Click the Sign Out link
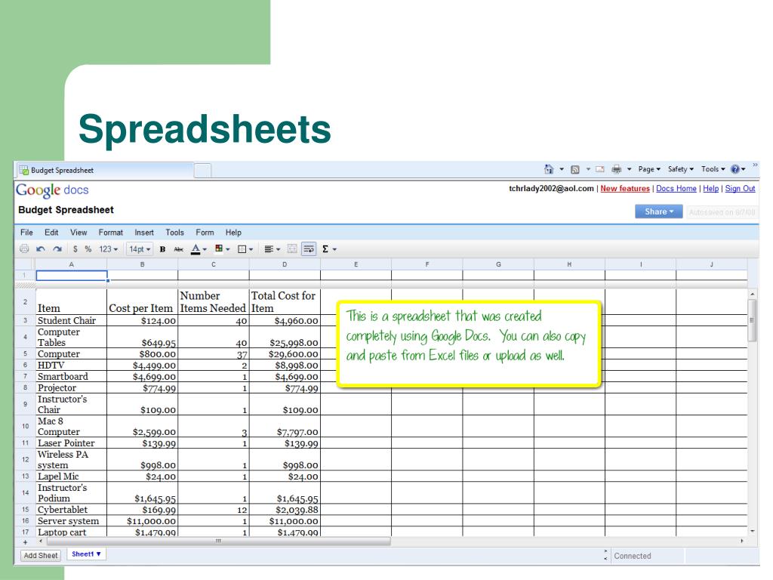 coord(740,188)
